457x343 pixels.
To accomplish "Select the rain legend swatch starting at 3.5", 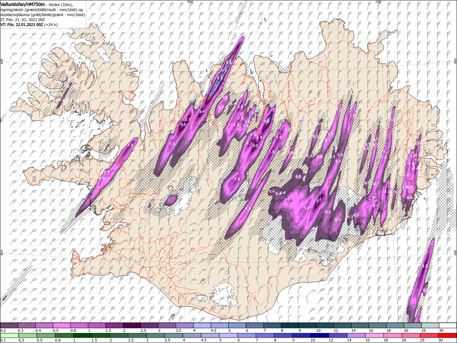I will [x=173, y=335].
